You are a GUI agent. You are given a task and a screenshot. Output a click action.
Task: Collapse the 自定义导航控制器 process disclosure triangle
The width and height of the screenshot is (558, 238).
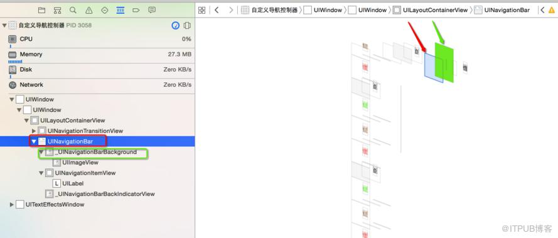(4, 25)
